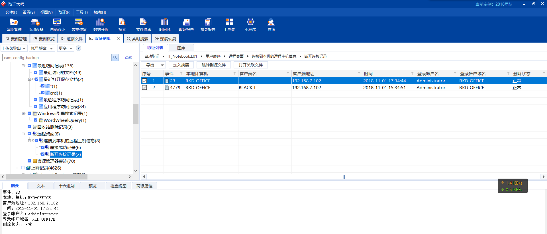Switch to the 十六进制 tab
This screenshot has height=234, width=547.
[67, 186]
